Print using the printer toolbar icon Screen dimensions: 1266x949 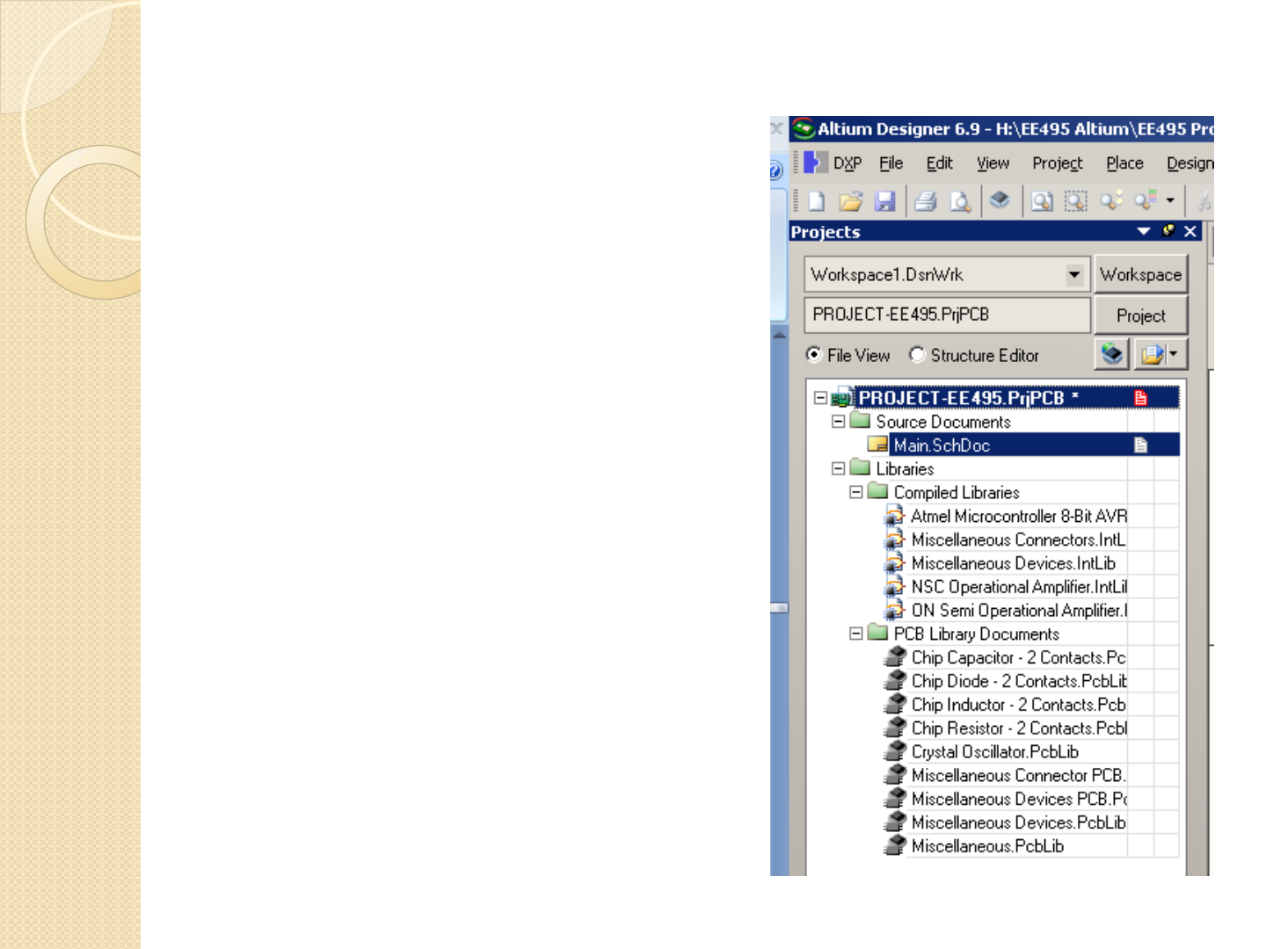click(x=925, y=201)
